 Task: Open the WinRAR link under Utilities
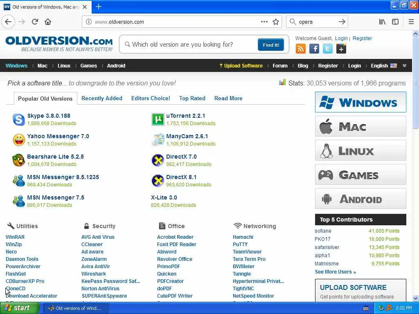tap(15, 237)
